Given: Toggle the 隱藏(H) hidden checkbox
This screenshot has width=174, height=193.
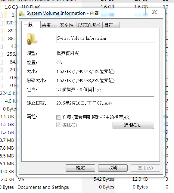Looking at the screenshot, I should coord(59,125).
